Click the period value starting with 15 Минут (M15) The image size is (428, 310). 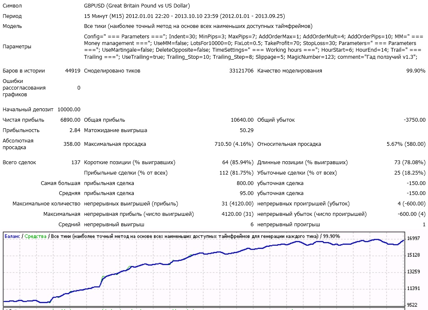pos(184,16)
